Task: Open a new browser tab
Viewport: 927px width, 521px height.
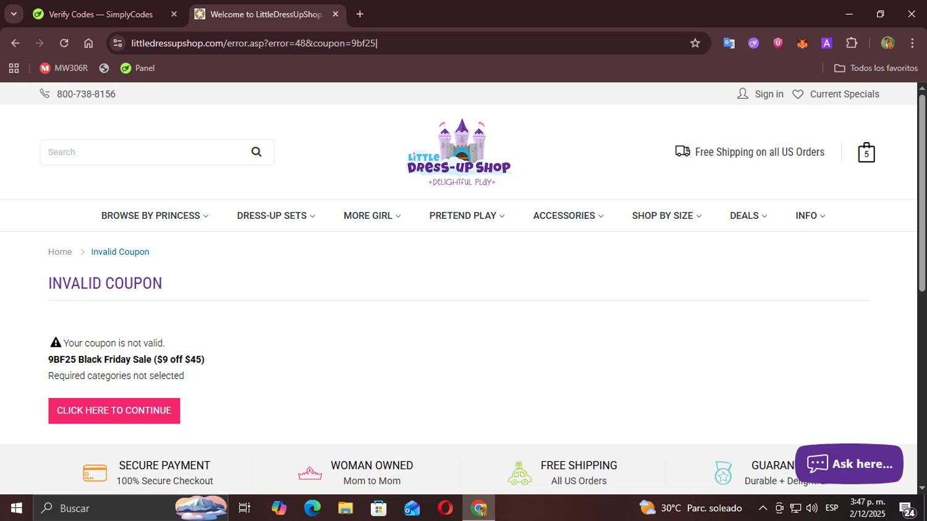Action: [360, 14]
